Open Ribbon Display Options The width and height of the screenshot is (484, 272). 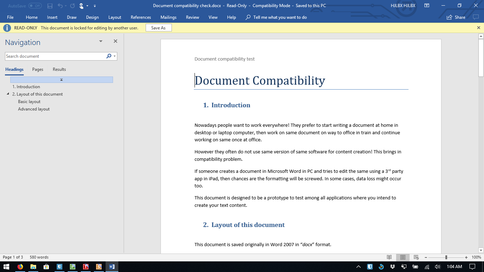[427, 6]
